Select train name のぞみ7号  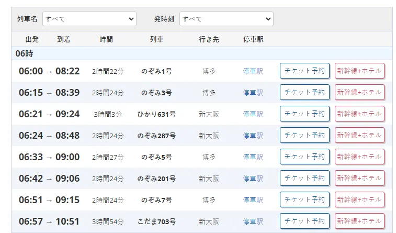pos(156,200)
